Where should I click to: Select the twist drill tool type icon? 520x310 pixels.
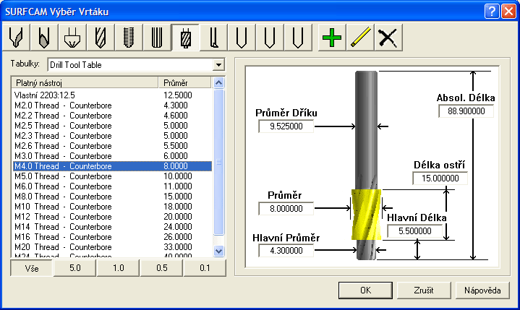(x=100, y=38)
